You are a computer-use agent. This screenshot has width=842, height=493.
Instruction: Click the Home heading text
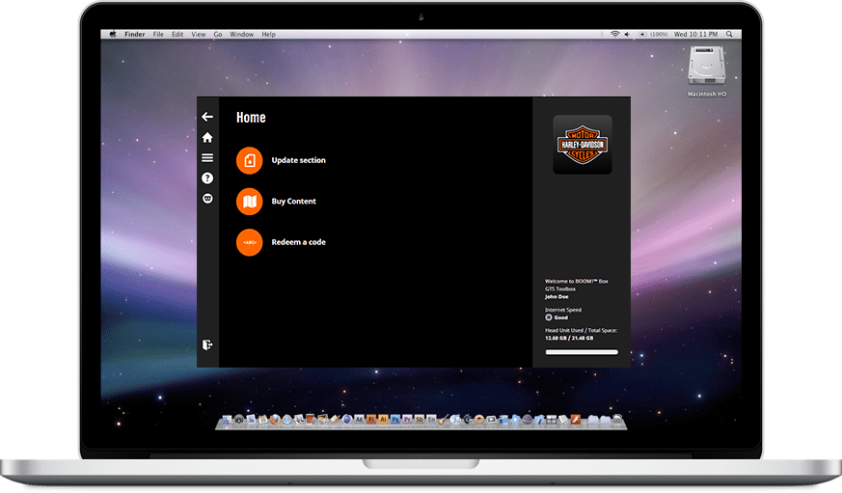[x=251, y=118]
